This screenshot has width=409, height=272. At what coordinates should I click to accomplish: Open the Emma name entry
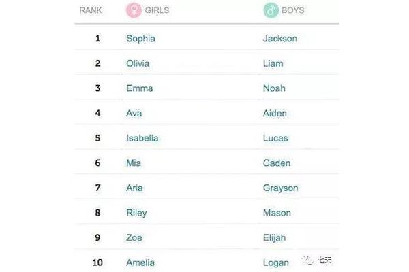click(x=140, y=88)
